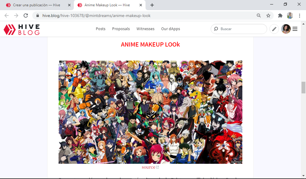This screenshot has height=179, width=306.
Task: Follow the red 'source' link below the image
Action: pos(149,167)
